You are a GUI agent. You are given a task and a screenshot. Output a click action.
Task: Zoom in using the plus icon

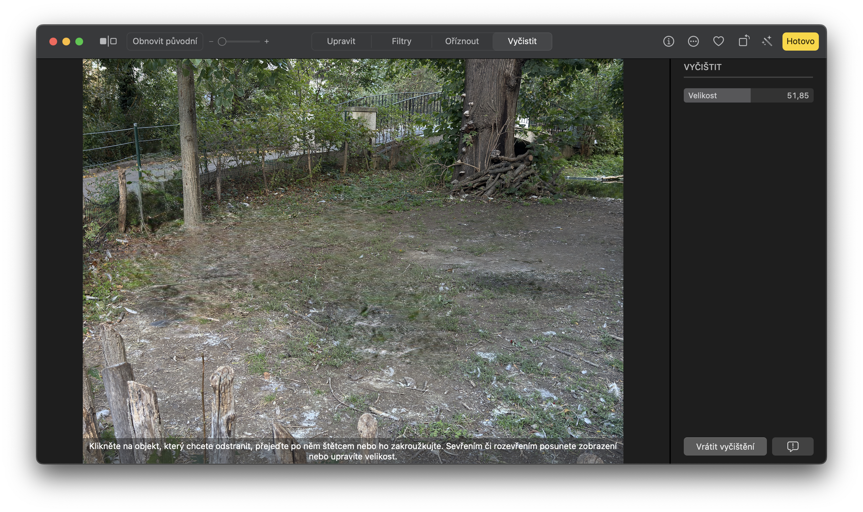point(267,42)
